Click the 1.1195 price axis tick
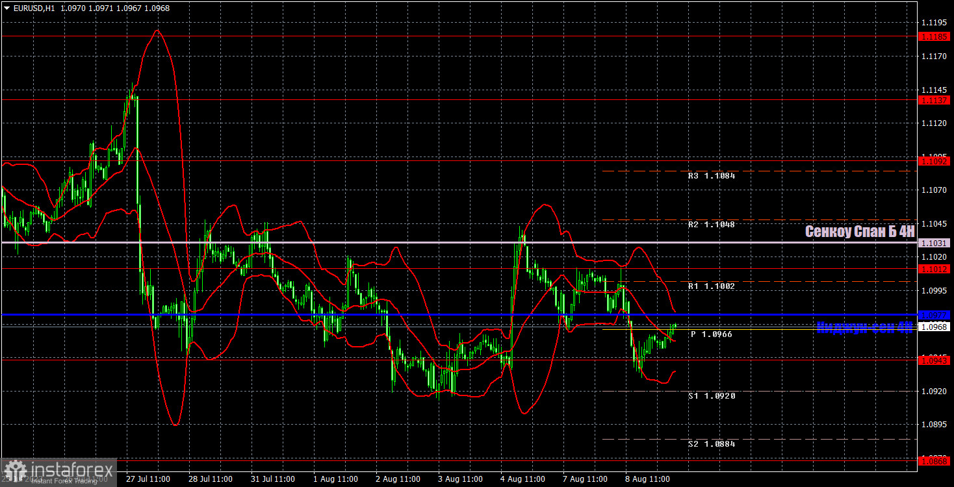The image size is (954, 487). 933,22
